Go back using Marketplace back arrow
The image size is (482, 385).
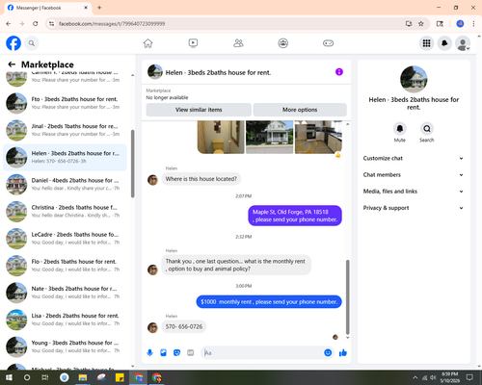(12, 64)
